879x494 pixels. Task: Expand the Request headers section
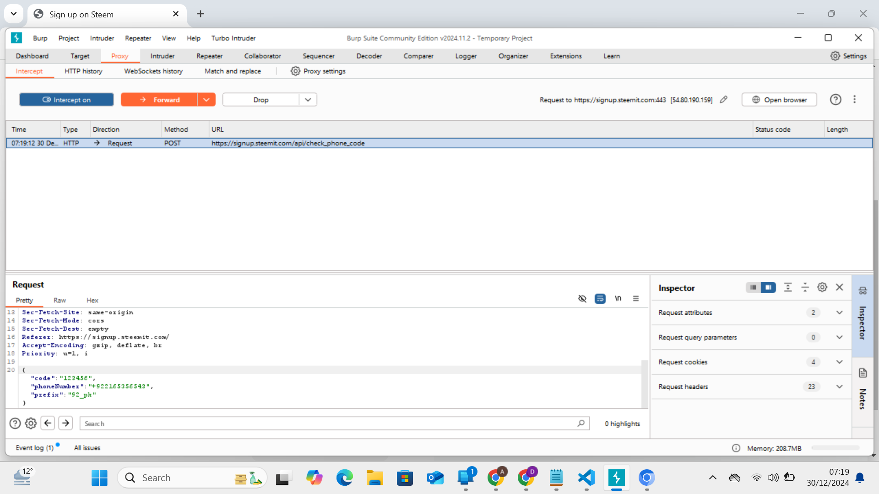(839, 387)
